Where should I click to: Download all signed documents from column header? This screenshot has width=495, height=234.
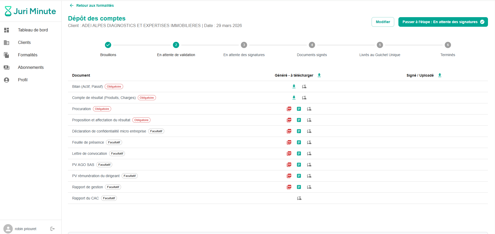click(x=440, y=75)
